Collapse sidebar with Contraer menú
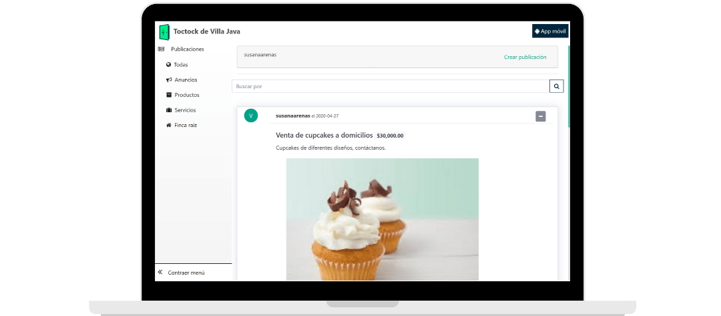Viewport: 721px width, 316px height. tap(186, 273)
